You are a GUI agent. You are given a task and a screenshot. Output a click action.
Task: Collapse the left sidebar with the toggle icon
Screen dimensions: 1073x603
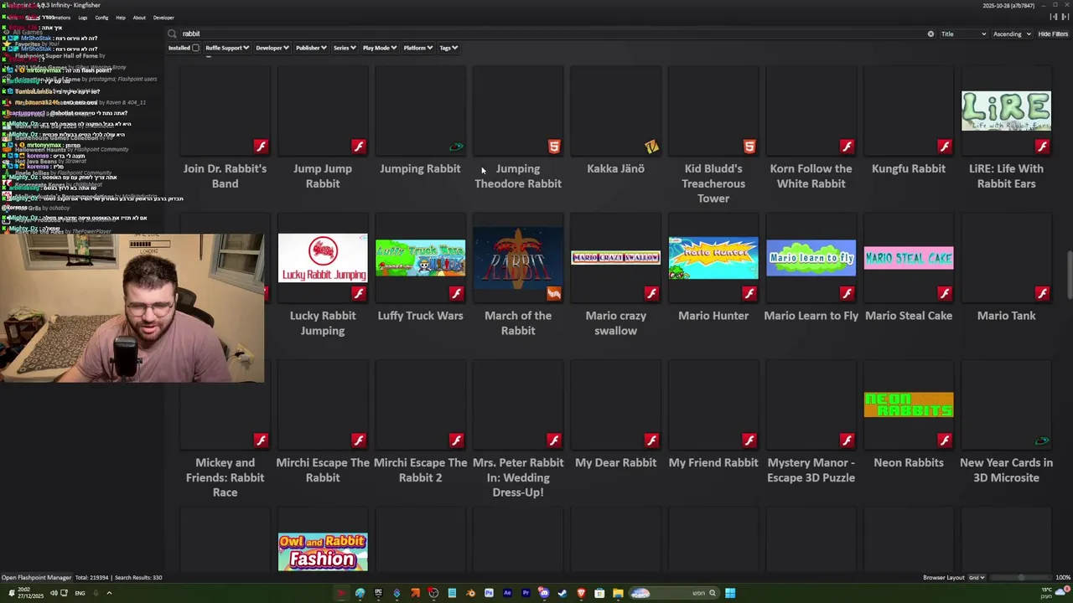(1054, 17)
